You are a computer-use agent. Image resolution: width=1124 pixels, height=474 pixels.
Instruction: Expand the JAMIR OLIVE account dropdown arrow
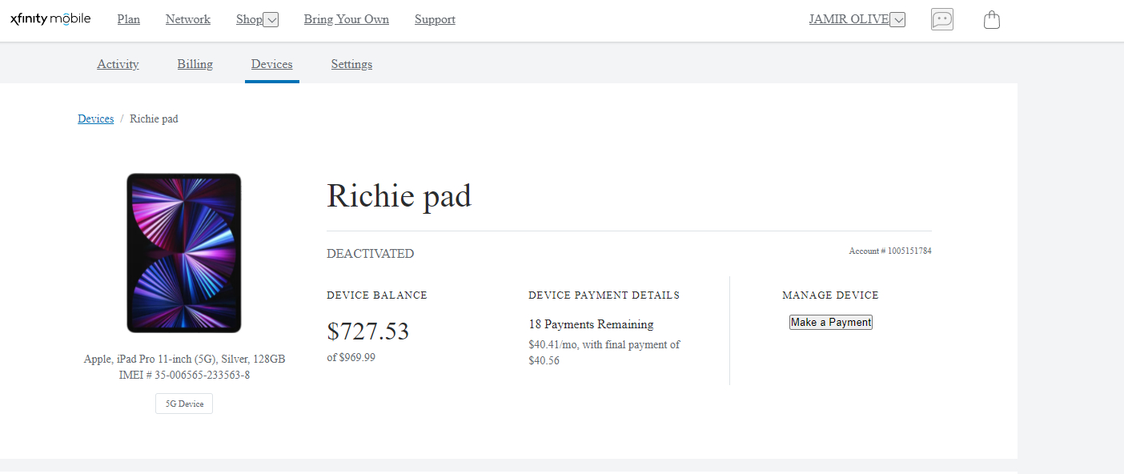click(x=897, y=20)
